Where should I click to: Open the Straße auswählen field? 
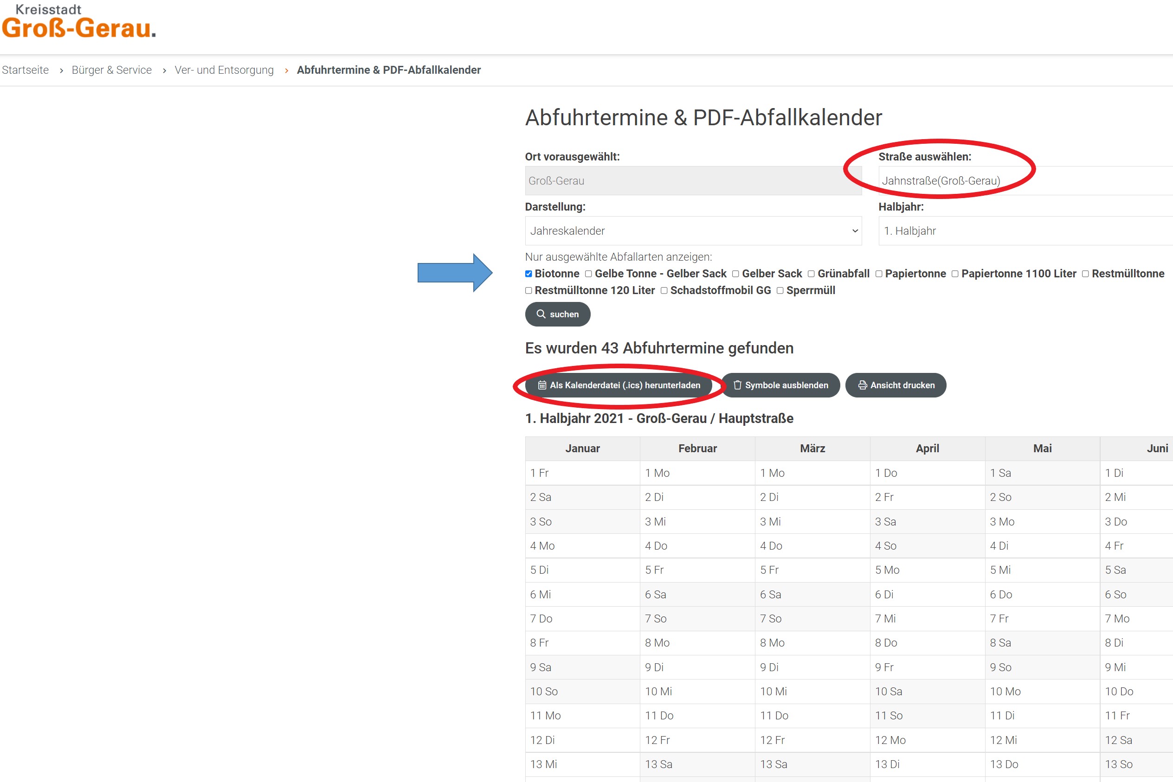pyautogui.click(x=1025, y=181)
